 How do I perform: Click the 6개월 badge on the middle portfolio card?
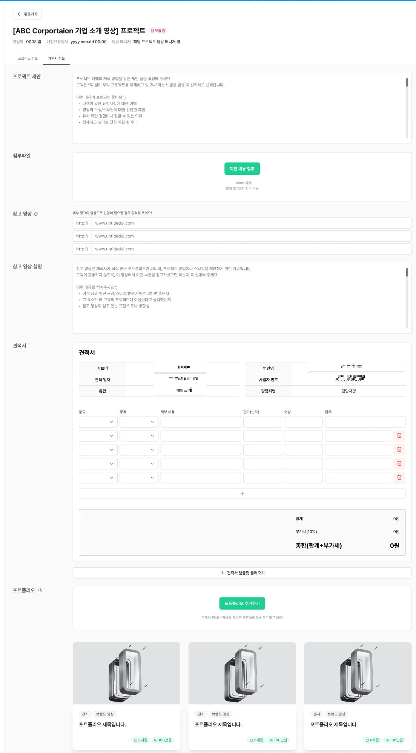click(256, 740)
